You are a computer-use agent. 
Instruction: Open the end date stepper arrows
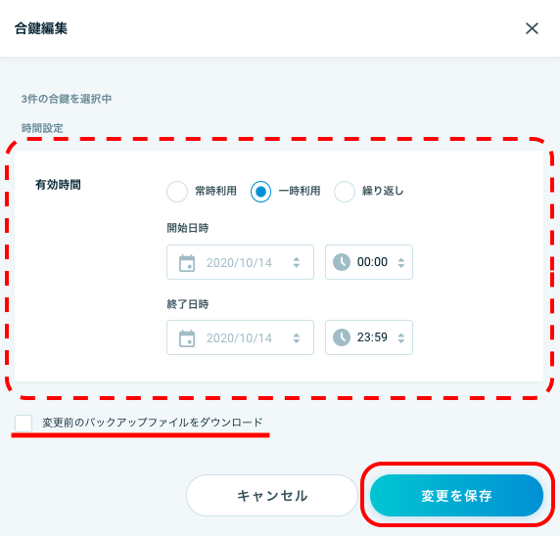pos(296,338)
